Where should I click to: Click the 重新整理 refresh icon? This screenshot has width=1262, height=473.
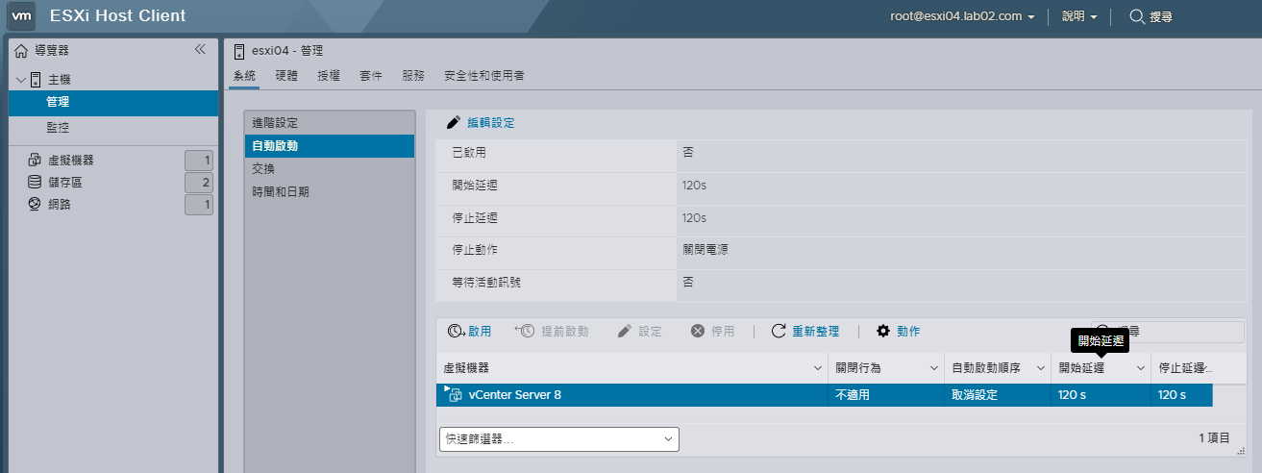(x=779, y=331)
